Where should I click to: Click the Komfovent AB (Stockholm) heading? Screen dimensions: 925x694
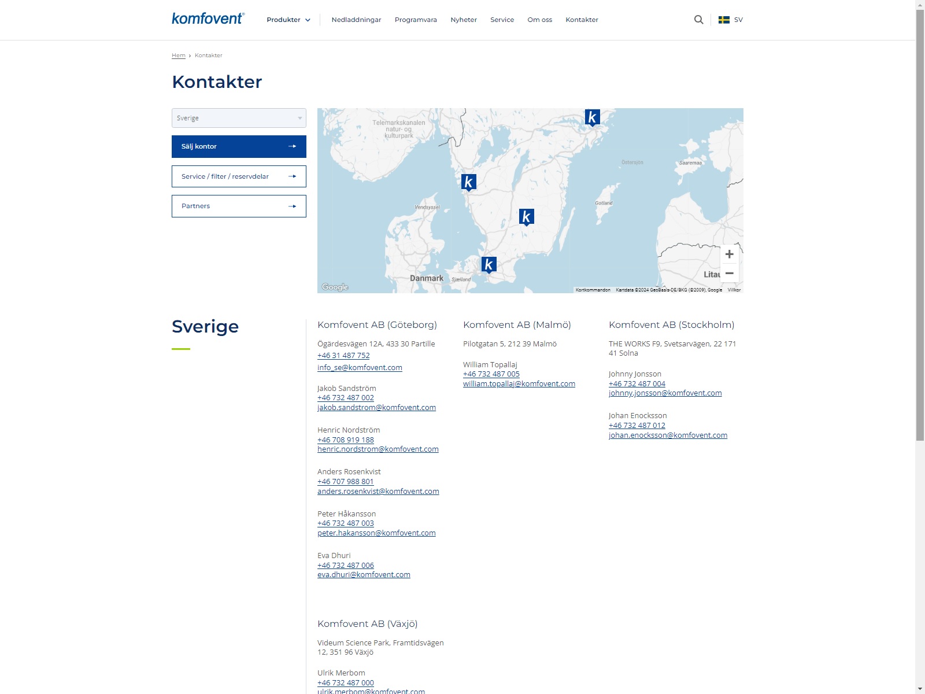[672, 325]
